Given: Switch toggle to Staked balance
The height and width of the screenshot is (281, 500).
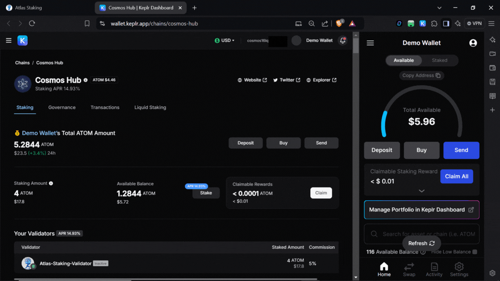Looking at the screenshot, I should (439, 60).
